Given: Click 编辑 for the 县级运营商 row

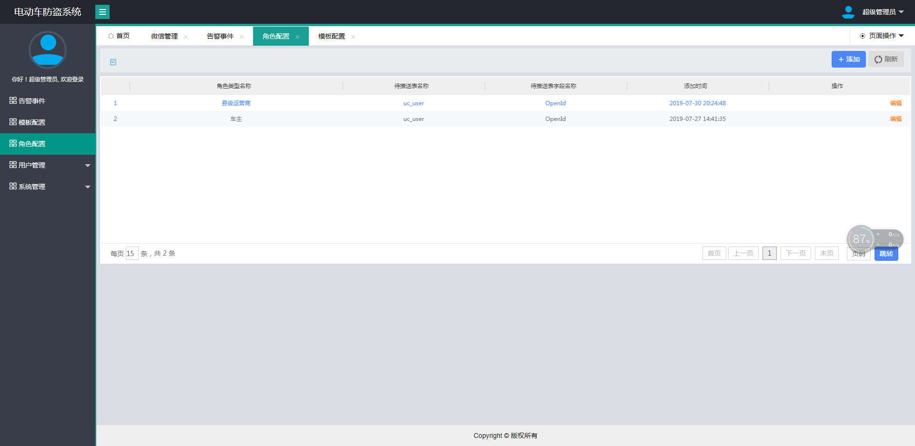Looking at the screenshot, I should [x=896, y=103].
